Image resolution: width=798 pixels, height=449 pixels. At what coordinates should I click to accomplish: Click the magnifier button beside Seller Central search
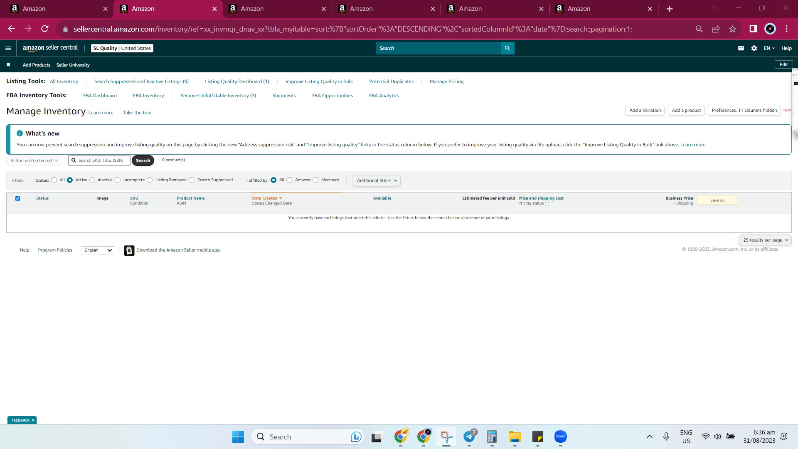click(x=507, y=48)
